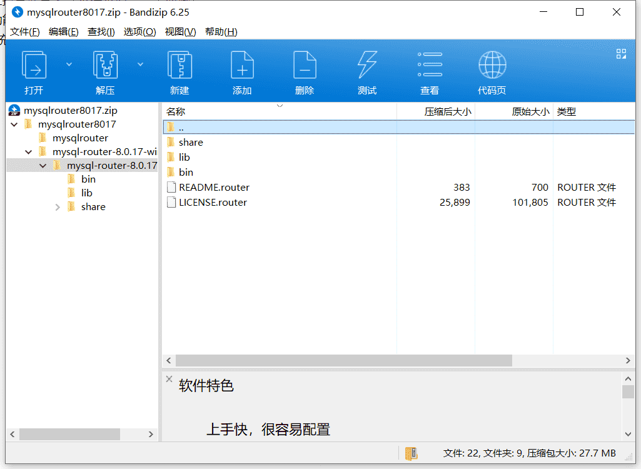641x469 pixels.
Task: Open the Edit (编辑) menu
Action: click(63, 32)
